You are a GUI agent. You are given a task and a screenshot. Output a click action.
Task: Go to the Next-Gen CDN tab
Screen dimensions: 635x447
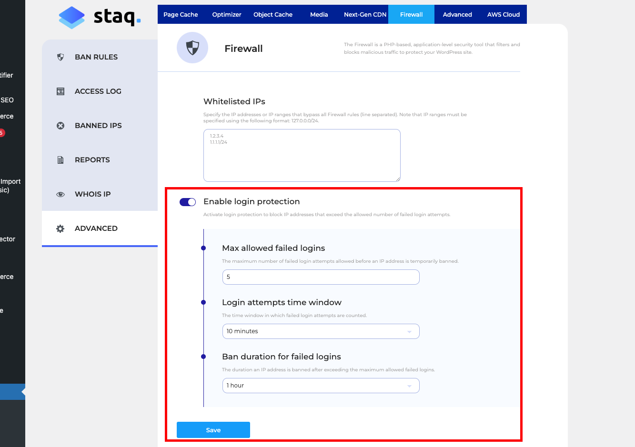(365, 15)
